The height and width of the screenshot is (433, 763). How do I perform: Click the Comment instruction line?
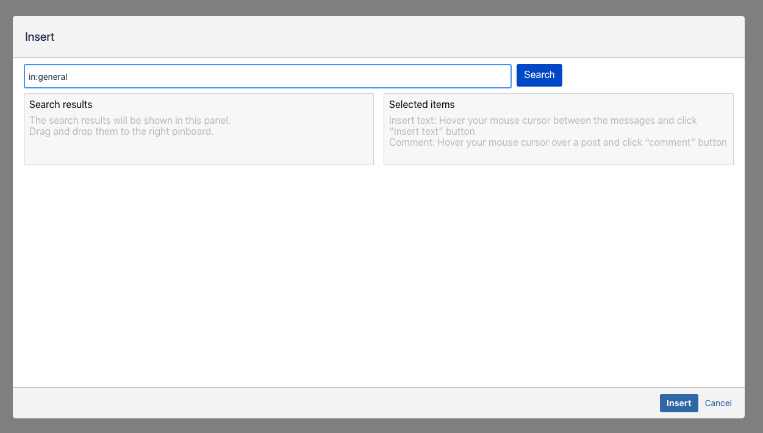558,142
